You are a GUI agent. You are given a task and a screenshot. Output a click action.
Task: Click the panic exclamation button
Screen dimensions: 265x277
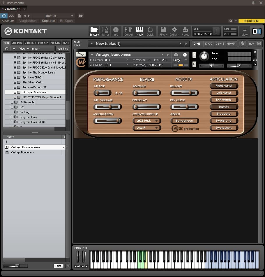216,31
